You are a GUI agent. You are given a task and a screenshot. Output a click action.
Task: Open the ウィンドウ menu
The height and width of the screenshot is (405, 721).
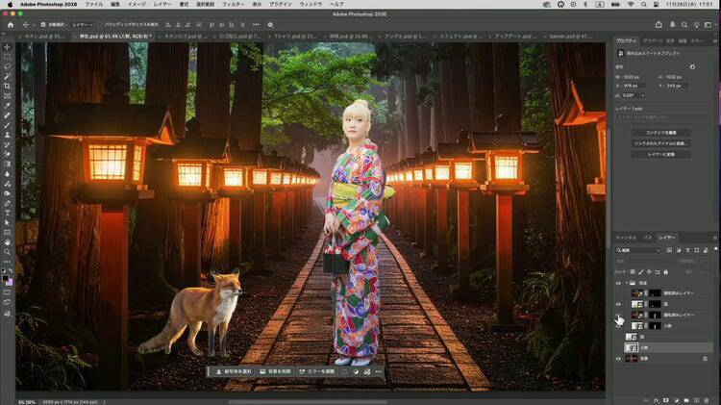[x=311, y=4]
